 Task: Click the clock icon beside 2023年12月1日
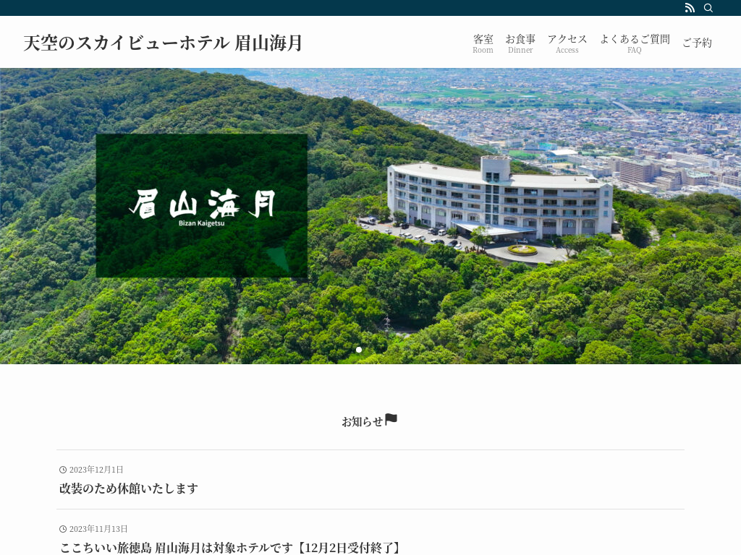[63, 470]
